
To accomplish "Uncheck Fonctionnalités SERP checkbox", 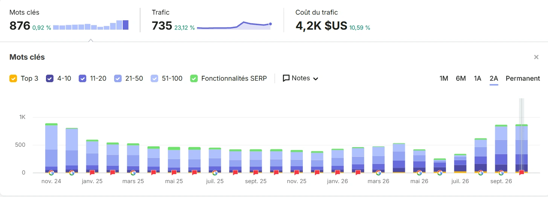I will [194, 78].
